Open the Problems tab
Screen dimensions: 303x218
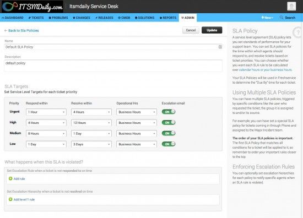click(58, 18)
